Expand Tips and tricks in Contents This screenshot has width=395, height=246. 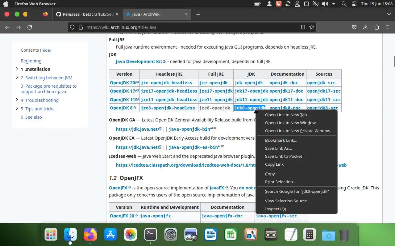coord(17,108)
